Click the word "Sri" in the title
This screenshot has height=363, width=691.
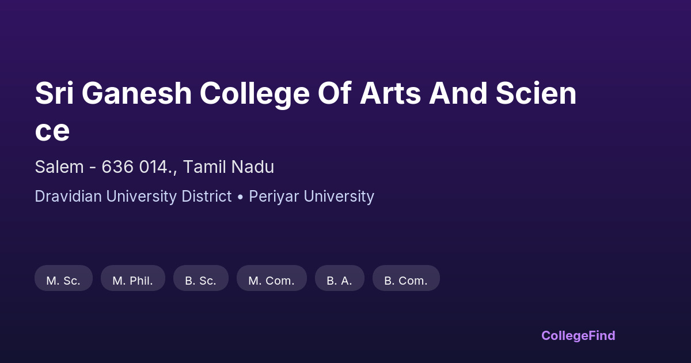[x=55, y=93]
